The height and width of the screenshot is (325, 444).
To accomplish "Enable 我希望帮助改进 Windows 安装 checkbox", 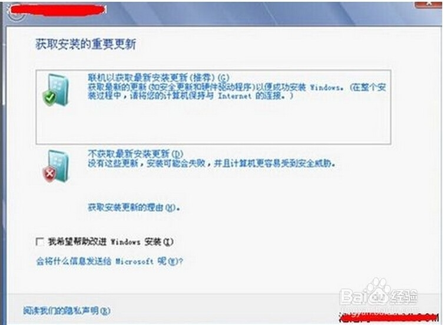I will [x=40, y=242].
